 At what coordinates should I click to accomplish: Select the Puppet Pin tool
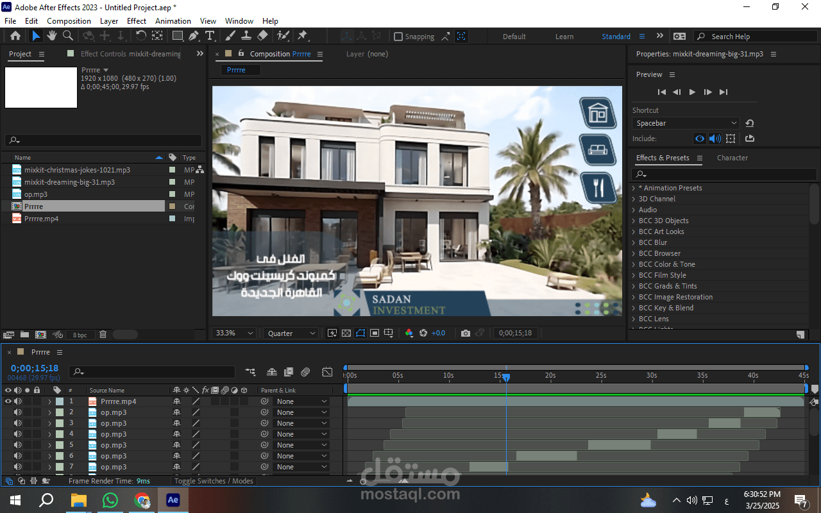tap(302, 36)
